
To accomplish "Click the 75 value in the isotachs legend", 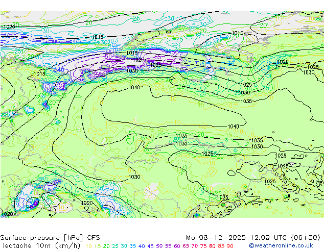I will tap(203, 246).
